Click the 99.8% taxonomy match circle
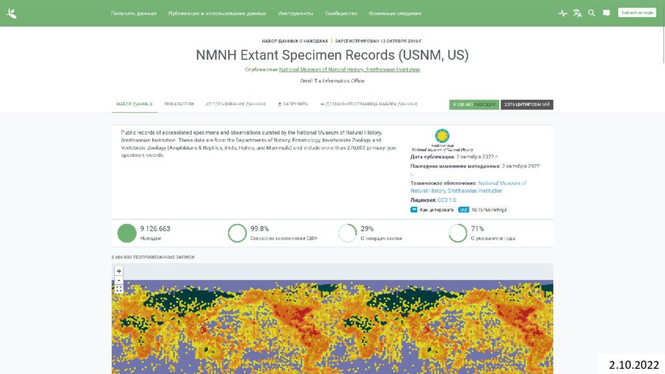665x374 pixels. click(x=237, y=233)
